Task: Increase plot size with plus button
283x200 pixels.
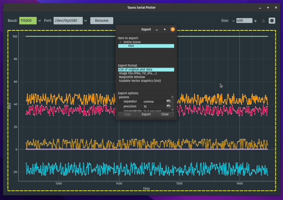Action: (255, 21)
